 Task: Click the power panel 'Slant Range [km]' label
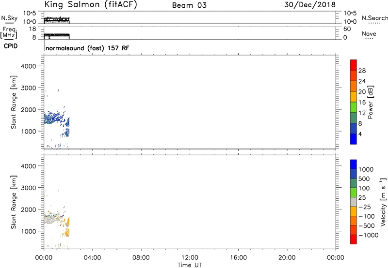[x=14, y=102]
